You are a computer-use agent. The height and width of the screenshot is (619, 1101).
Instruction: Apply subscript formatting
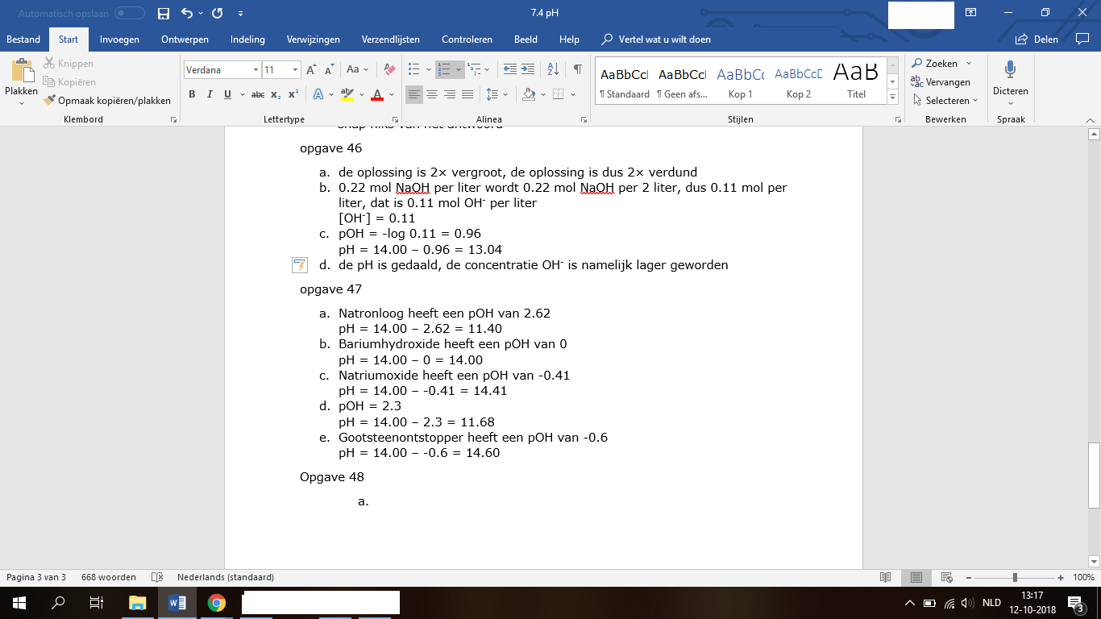pos(276,94)
